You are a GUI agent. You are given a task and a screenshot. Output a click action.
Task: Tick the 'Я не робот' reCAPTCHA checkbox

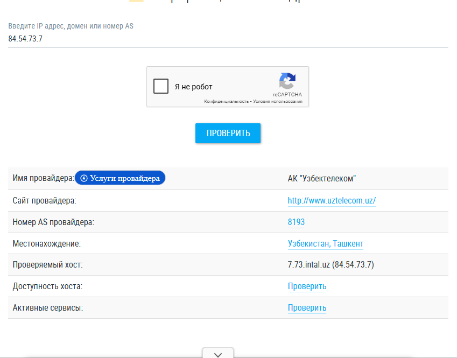[x=161, y=86]
